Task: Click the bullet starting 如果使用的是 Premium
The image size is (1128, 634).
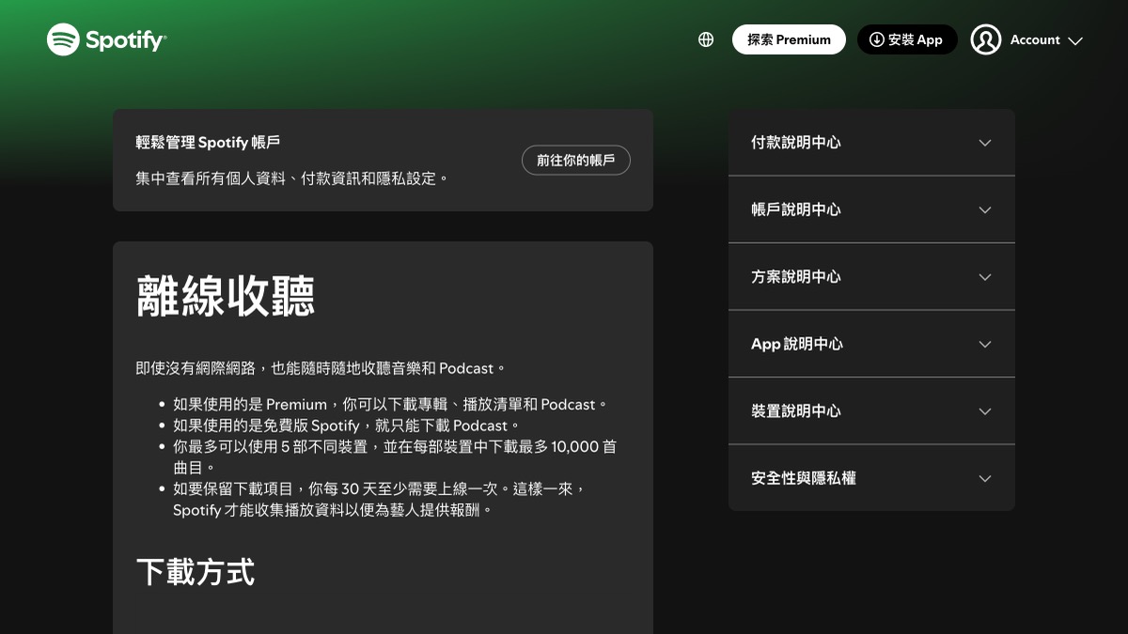Action: (x=391, y=405)
